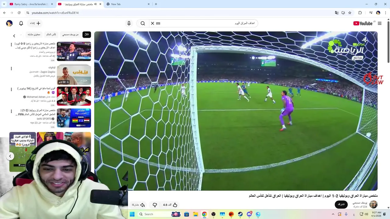
Task: Close the Ramy Sabry browser tab
Action: point(51,4)
